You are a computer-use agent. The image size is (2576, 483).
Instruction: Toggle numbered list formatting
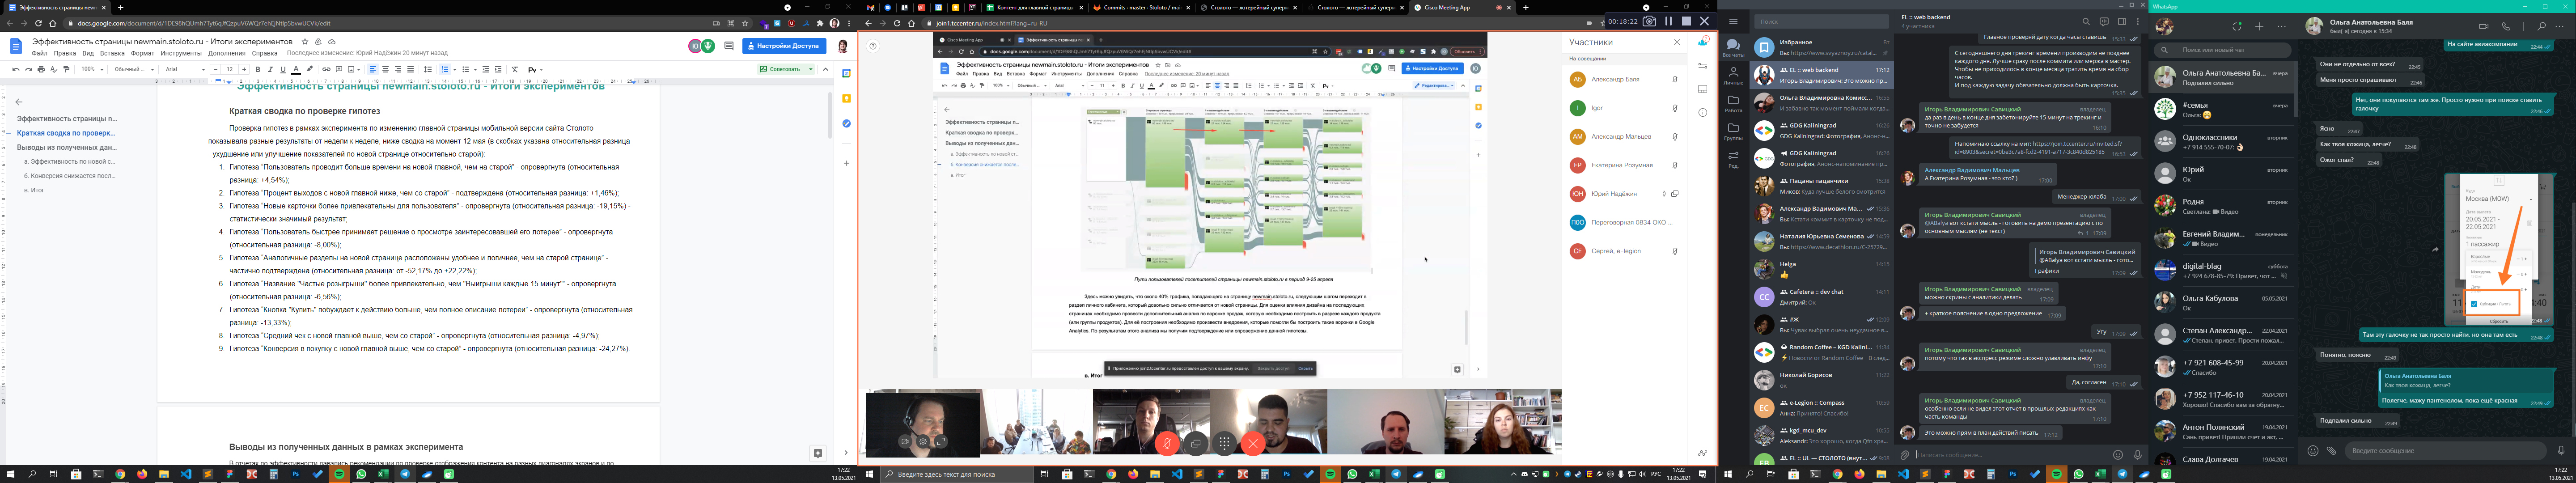tap(446, 70)
